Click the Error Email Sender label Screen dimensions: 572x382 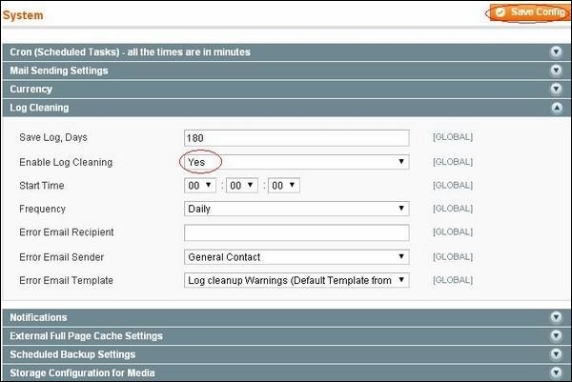(x=62, y=257)
